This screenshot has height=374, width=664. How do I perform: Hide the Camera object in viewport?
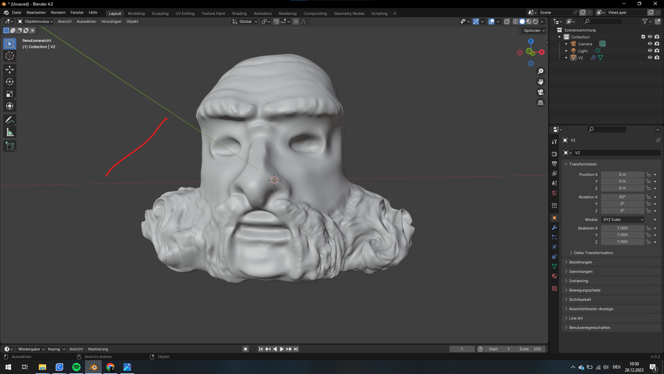pos(650,44)
